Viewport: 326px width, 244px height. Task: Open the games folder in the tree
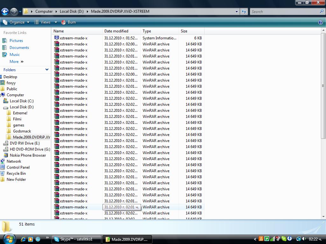(18, 125)
